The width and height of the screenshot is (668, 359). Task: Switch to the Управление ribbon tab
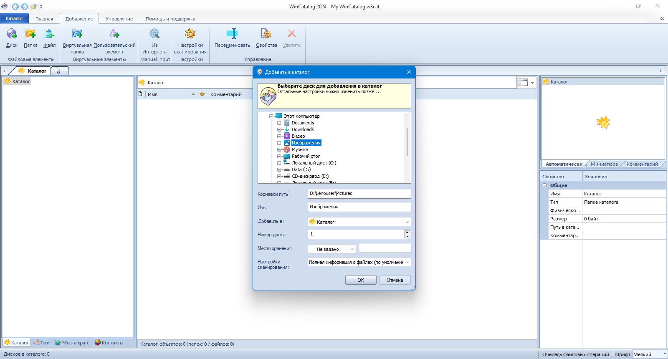pyautogui.click(x=119, y=19)
